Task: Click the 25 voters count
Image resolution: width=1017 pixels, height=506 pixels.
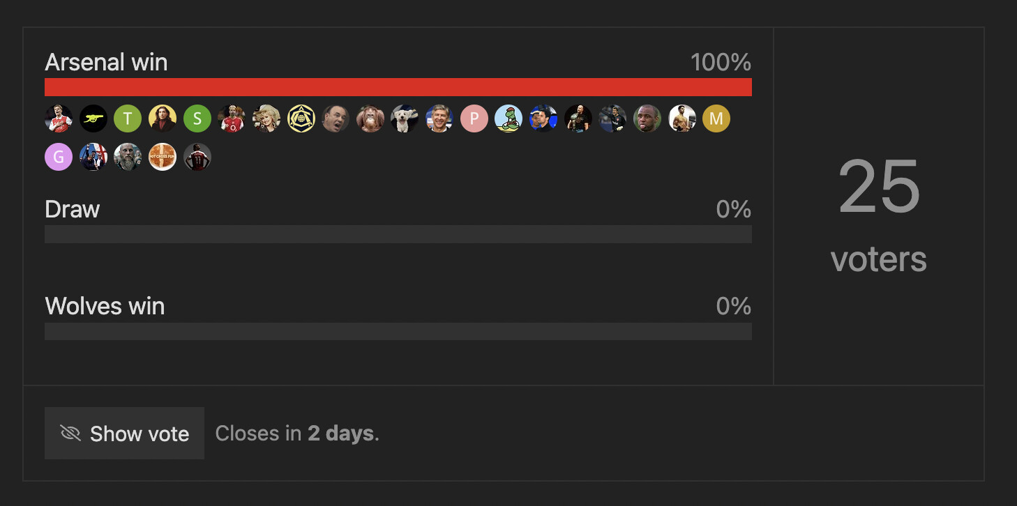Action: (x=879, y=214)
